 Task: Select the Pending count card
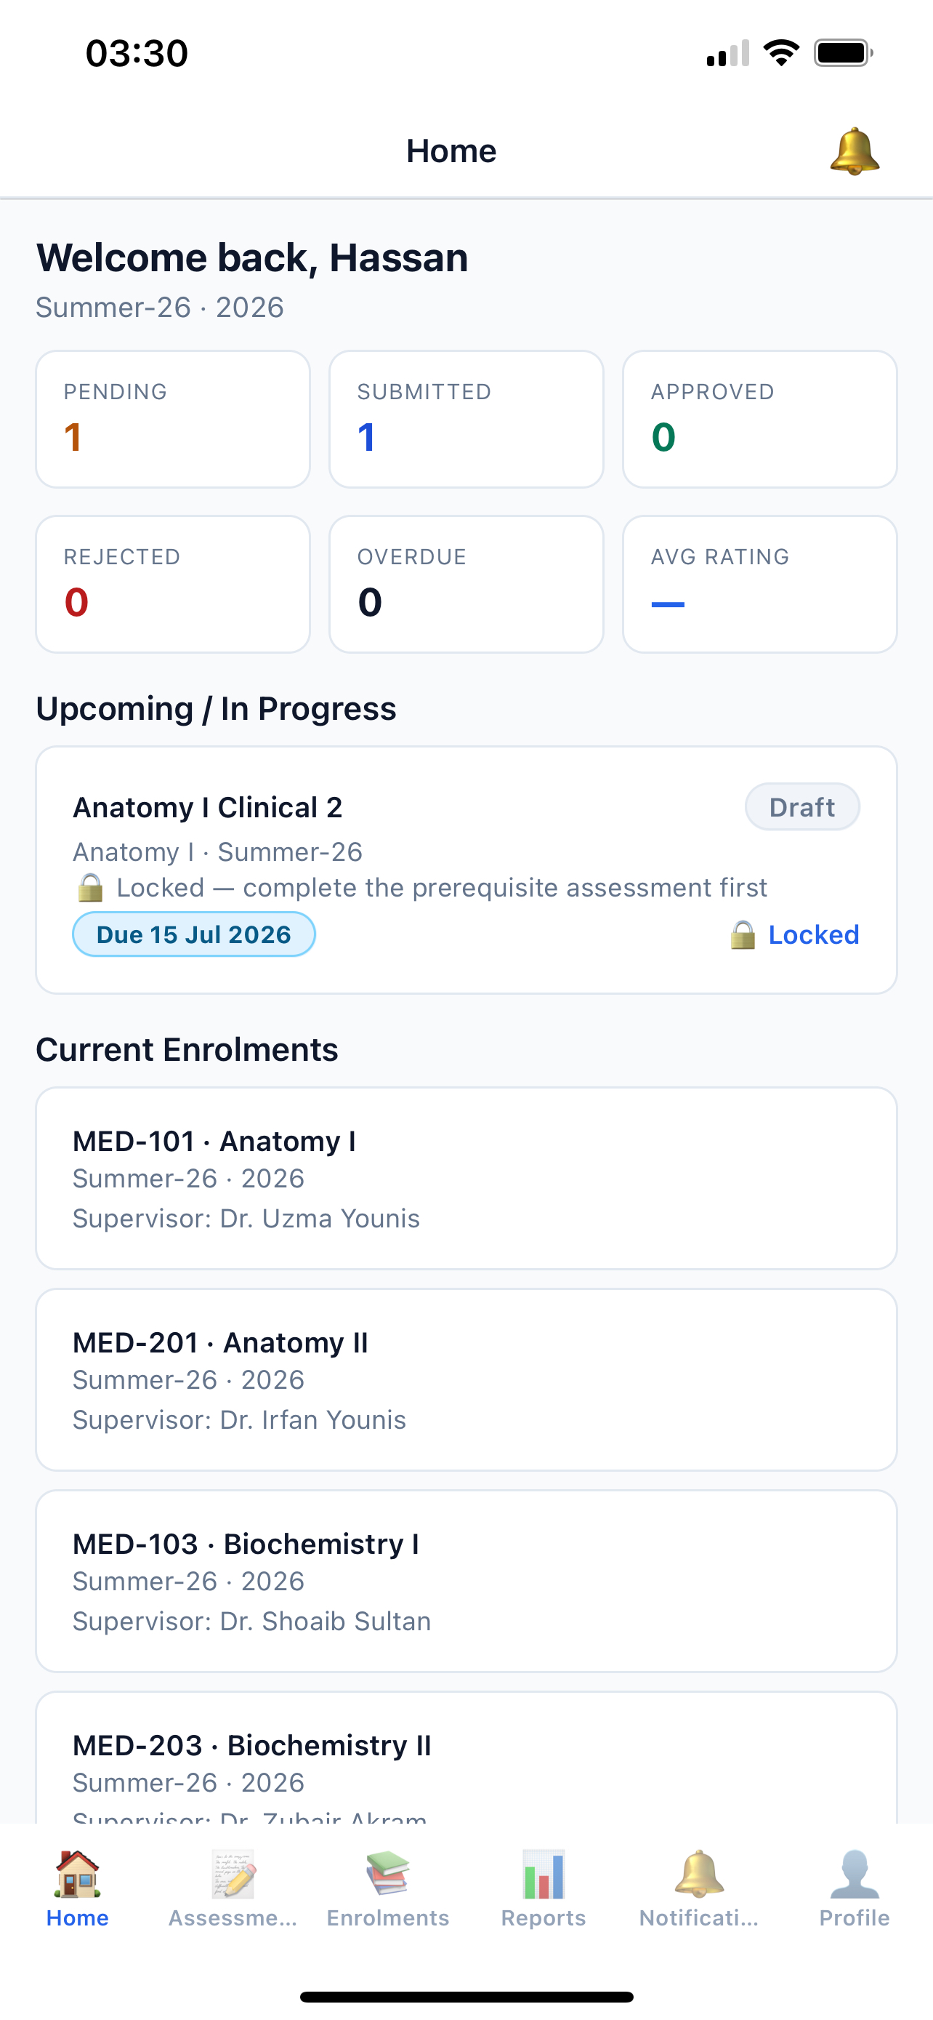coord(173,419)
